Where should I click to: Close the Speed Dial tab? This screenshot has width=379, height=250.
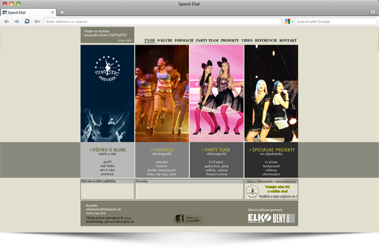[53, 12]
